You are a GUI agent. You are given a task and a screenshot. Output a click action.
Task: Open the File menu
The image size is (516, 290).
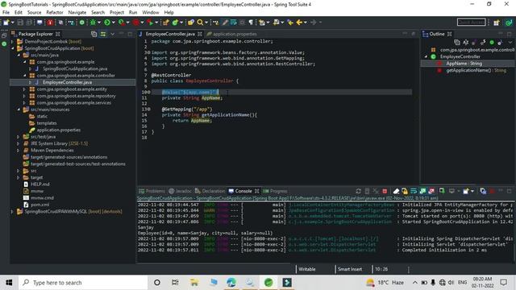pyautogui.click(x=6, y=13)
